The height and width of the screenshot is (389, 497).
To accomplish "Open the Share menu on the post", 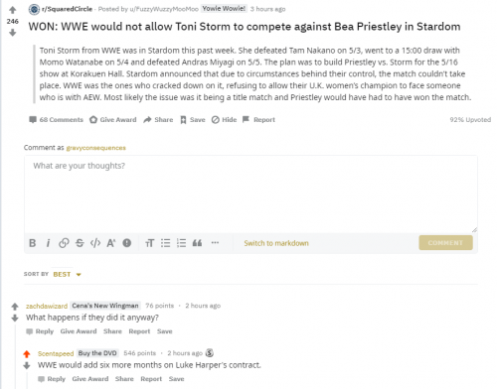I will (x=158, y=120).
